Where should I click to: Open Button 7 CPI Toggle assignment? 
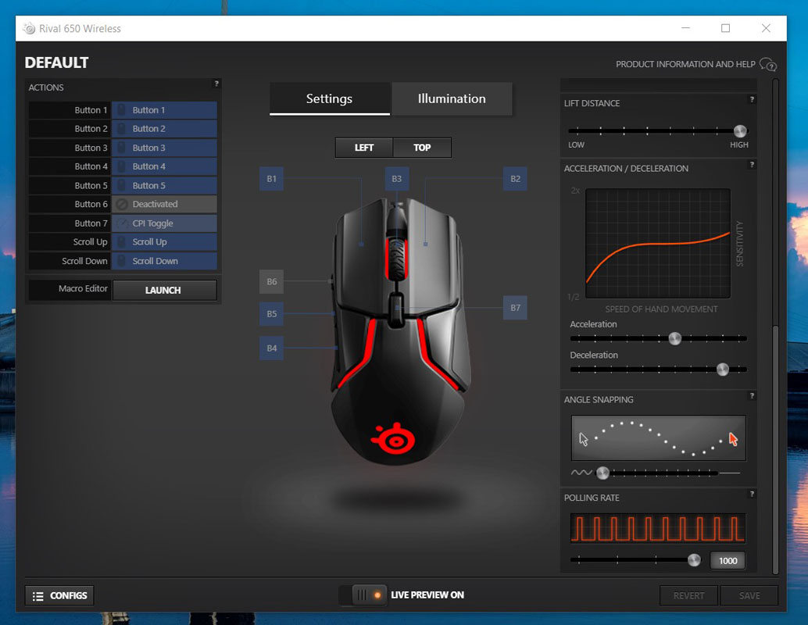click(164, 223)
